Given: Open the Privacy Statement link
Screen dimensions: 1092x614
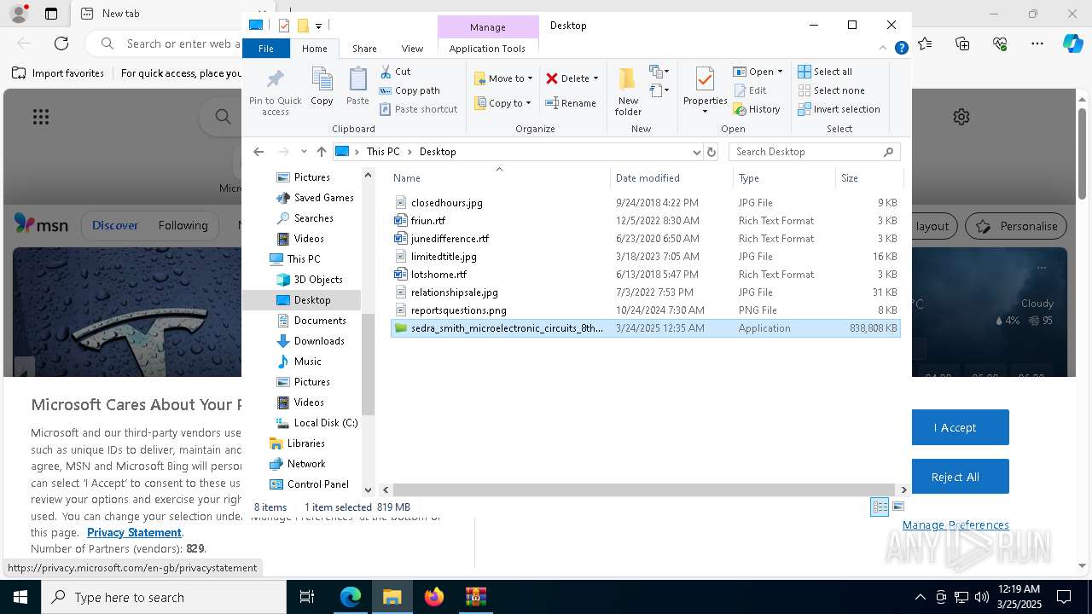Looking at the screenshot, I should coord(134,532).
